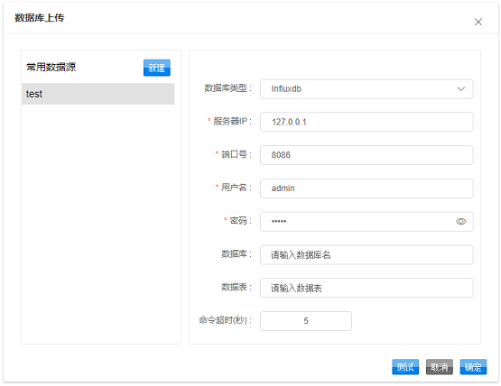
Task: Click the 数据表 input field
Action: 366,288
